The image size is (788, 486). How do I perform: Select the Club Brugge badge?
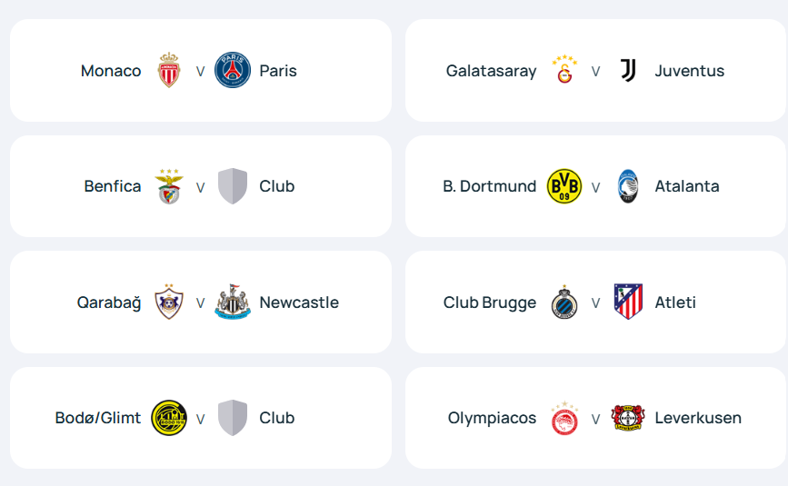(564, 303)
